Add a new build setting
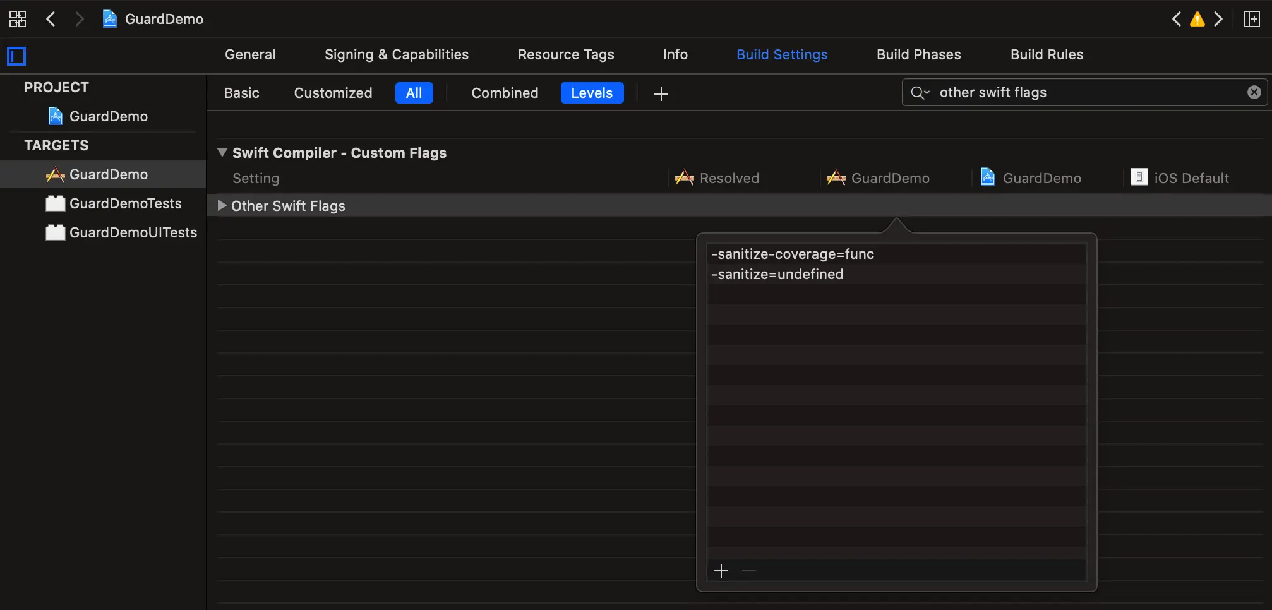1272x610 pixels. pyautogui.click(x=661, y=94)
